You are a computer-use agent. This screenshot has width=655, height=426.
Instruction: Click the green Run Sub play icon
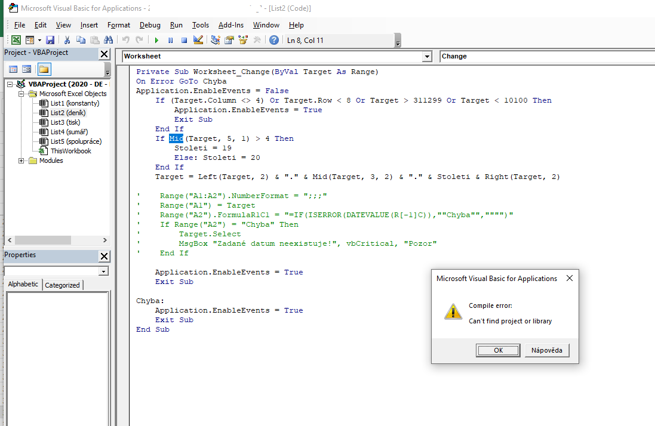(x=156, y=40)
